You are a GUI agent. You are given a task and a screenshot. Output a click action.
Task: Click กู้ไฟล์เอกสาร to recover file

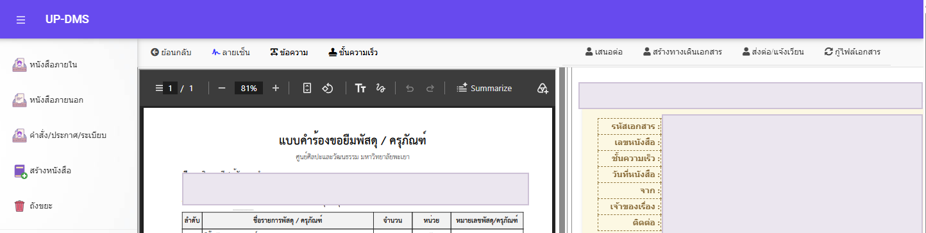852,52
